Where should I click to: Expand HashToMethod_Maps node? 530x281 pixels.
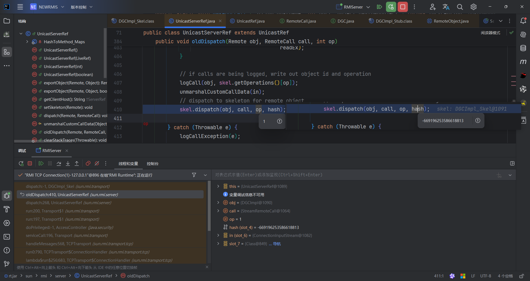pyautogui.click(x=27, y=42)
